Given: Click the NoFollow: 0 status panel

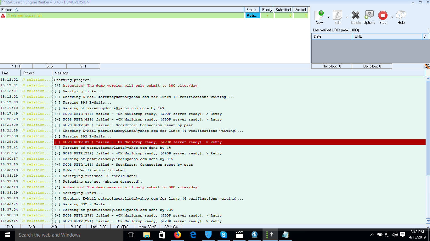Looking at the screenshot, I should click(331, 66).
